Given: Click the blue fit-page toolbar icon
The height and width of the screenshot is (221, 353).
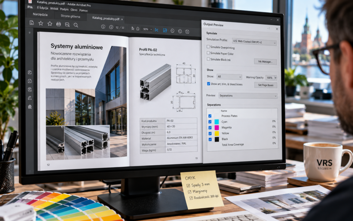Looking at the screenshot, I should pos(165,30).
